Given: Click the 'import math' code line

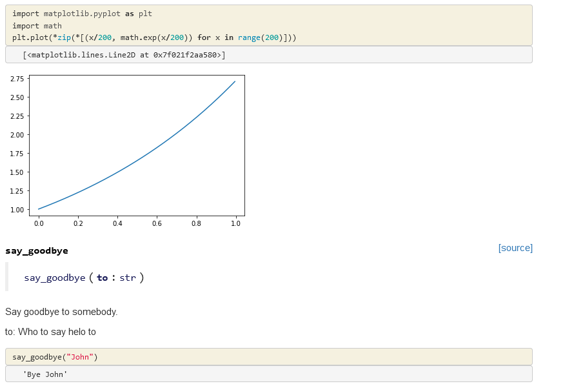Looking at the screenshot, I should [x=37, y=26].
